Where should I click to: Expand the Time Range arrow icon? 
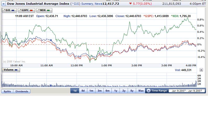[148, 91]
